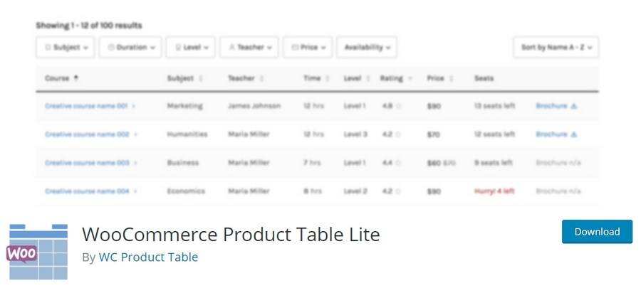Click the sort arrow on Course column header
Screen dimensions: 641x288
tap(76, 78)
